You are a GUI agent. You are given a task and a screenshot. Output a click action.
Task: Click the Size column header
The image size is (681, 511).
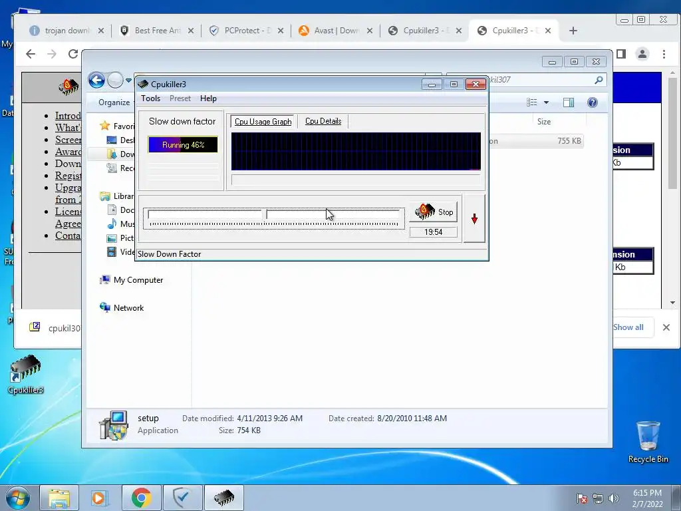tap(544, 122)
